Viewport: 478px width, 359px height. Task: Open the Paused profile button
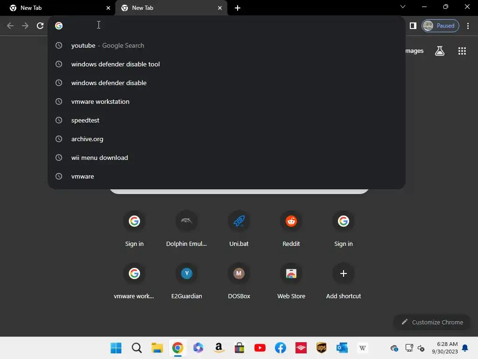pyautogui.click(x=440, y=26)
